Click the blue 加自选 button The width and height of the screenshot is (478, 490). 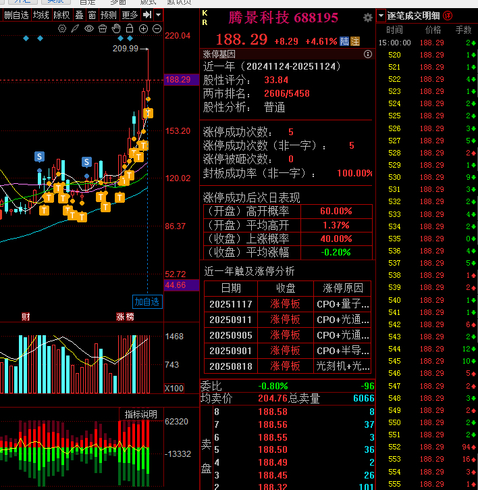pos(147,302)
